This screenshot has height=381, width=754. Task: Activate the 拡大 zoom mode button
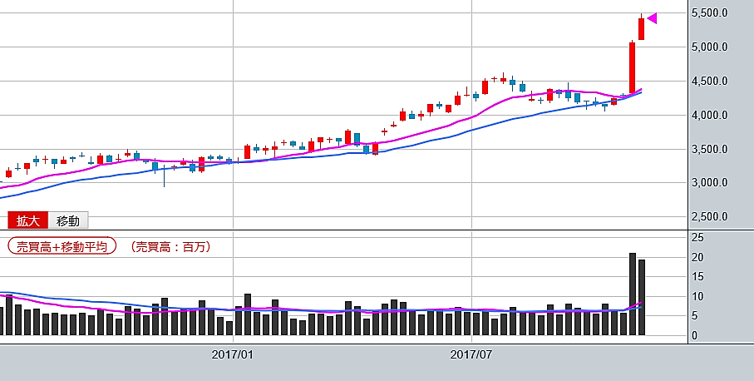pos(28,220)
